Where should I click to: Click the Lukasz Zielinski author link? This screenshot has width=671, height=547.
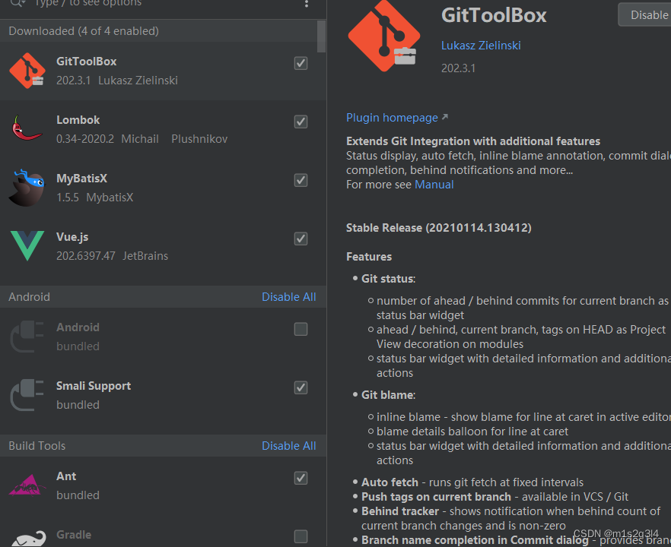click(481, 46)
